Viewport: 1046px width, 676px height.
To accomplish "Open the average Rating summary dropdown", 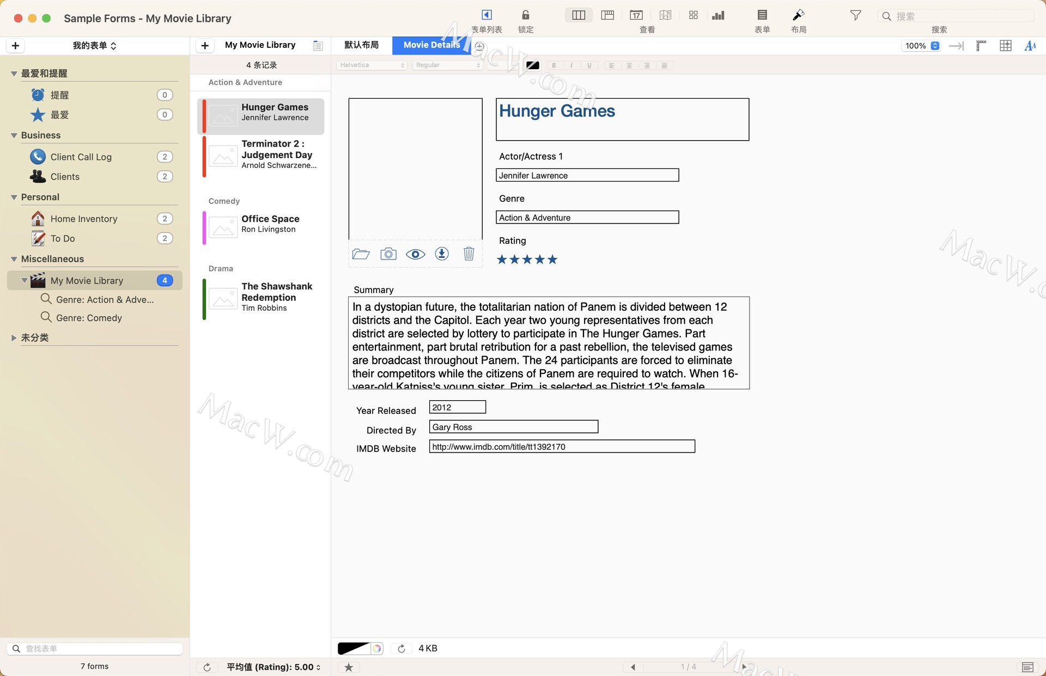I will click(273, 667).
